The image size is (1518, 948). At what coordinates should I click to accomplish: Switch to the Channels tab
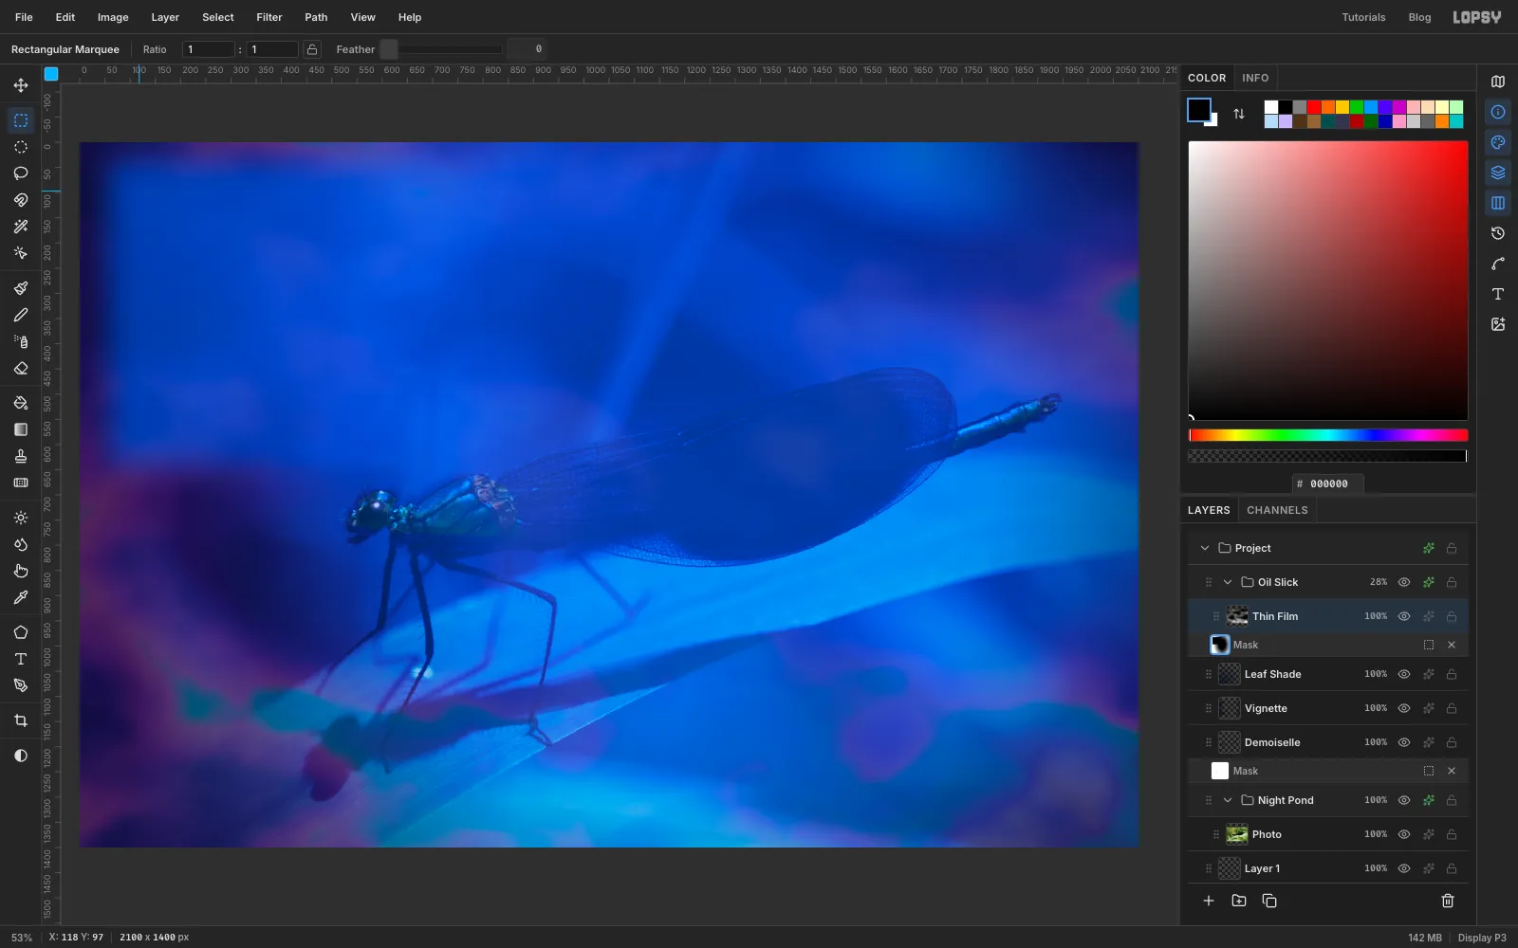pyautogui.click(x=1277, y=510)
